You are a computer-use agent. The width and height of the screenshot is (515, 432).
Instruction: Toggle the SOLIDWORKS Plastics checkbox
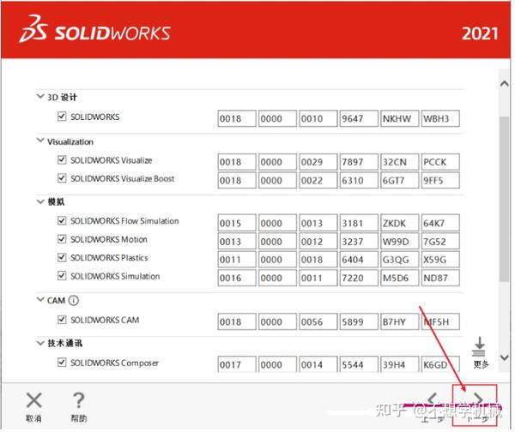point(62,257)
